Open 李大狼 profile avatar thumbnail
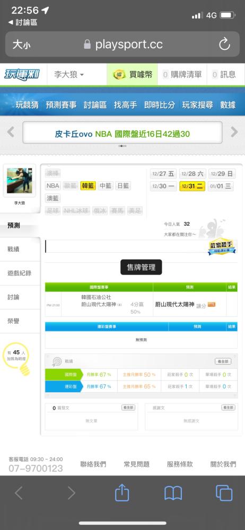This screenshot has width=245, height=530. [x=20, y=181]
